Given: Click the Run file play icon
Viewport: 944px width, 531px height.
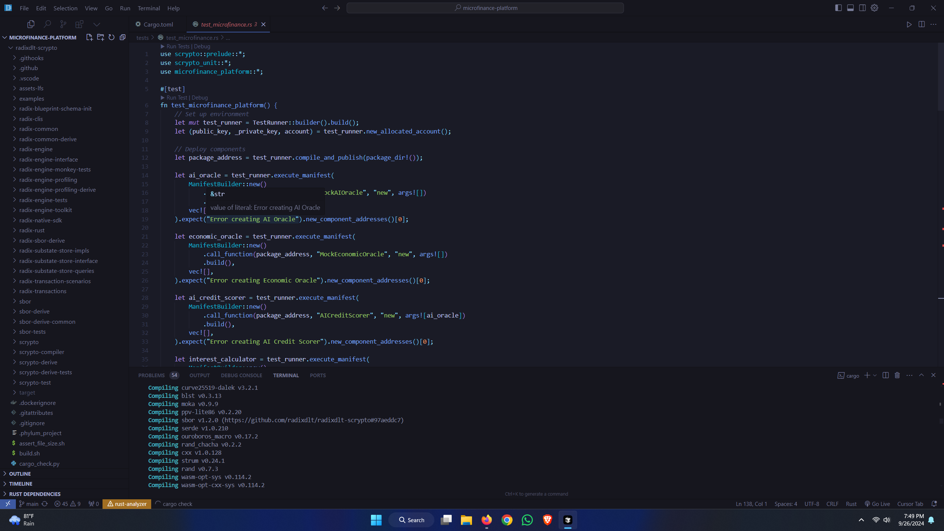Looking at the screenshot, I should point(909,24).
